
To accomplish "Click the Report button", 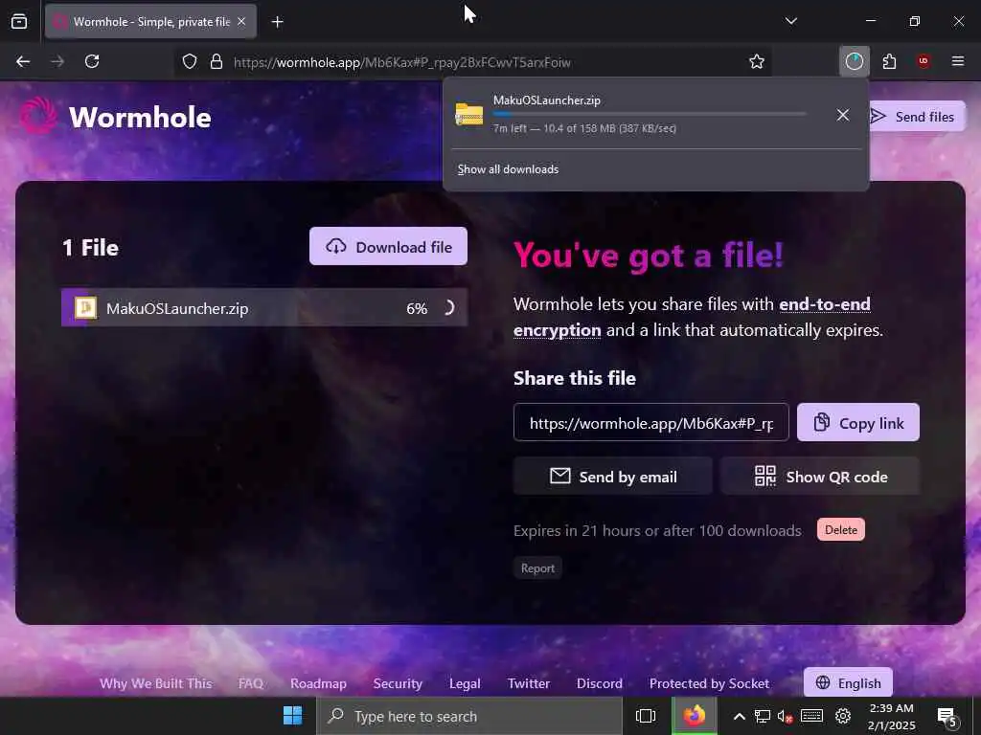I will pos(537,568).
